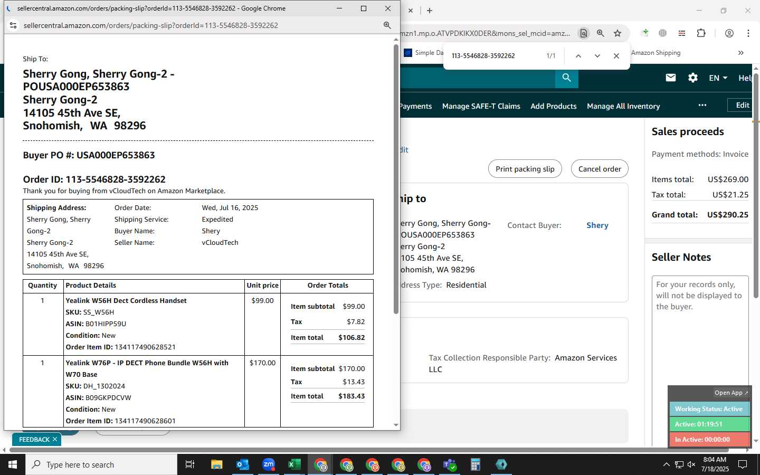This screenshot has width=760, height=475.
Task: Click Yealink W56H Dect Cordless Handset product name
Action: [126, 301]
